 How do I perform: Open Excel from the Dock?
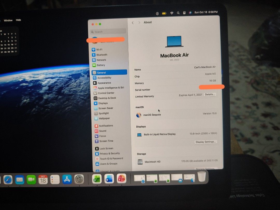[97, 179]
